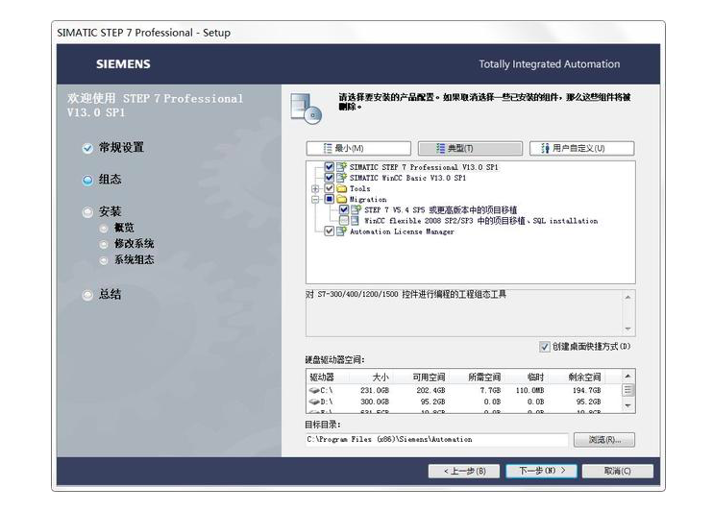Click the SIMATIC WinCC Basic component icon

pos(341,178)
